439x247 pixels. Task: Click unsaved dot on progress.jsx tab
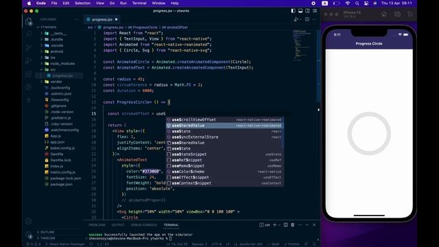[x=116, y=19]
